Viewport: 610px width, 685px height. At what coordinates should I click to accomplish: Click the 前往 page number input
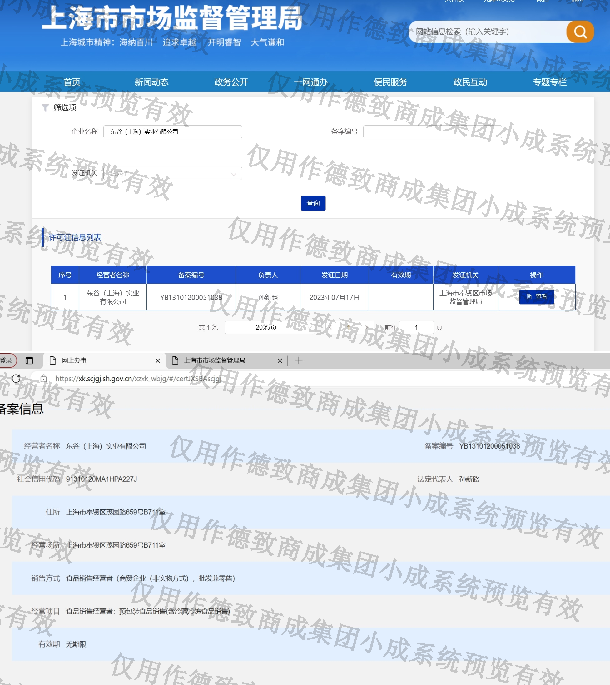click(x=416, y=327)
